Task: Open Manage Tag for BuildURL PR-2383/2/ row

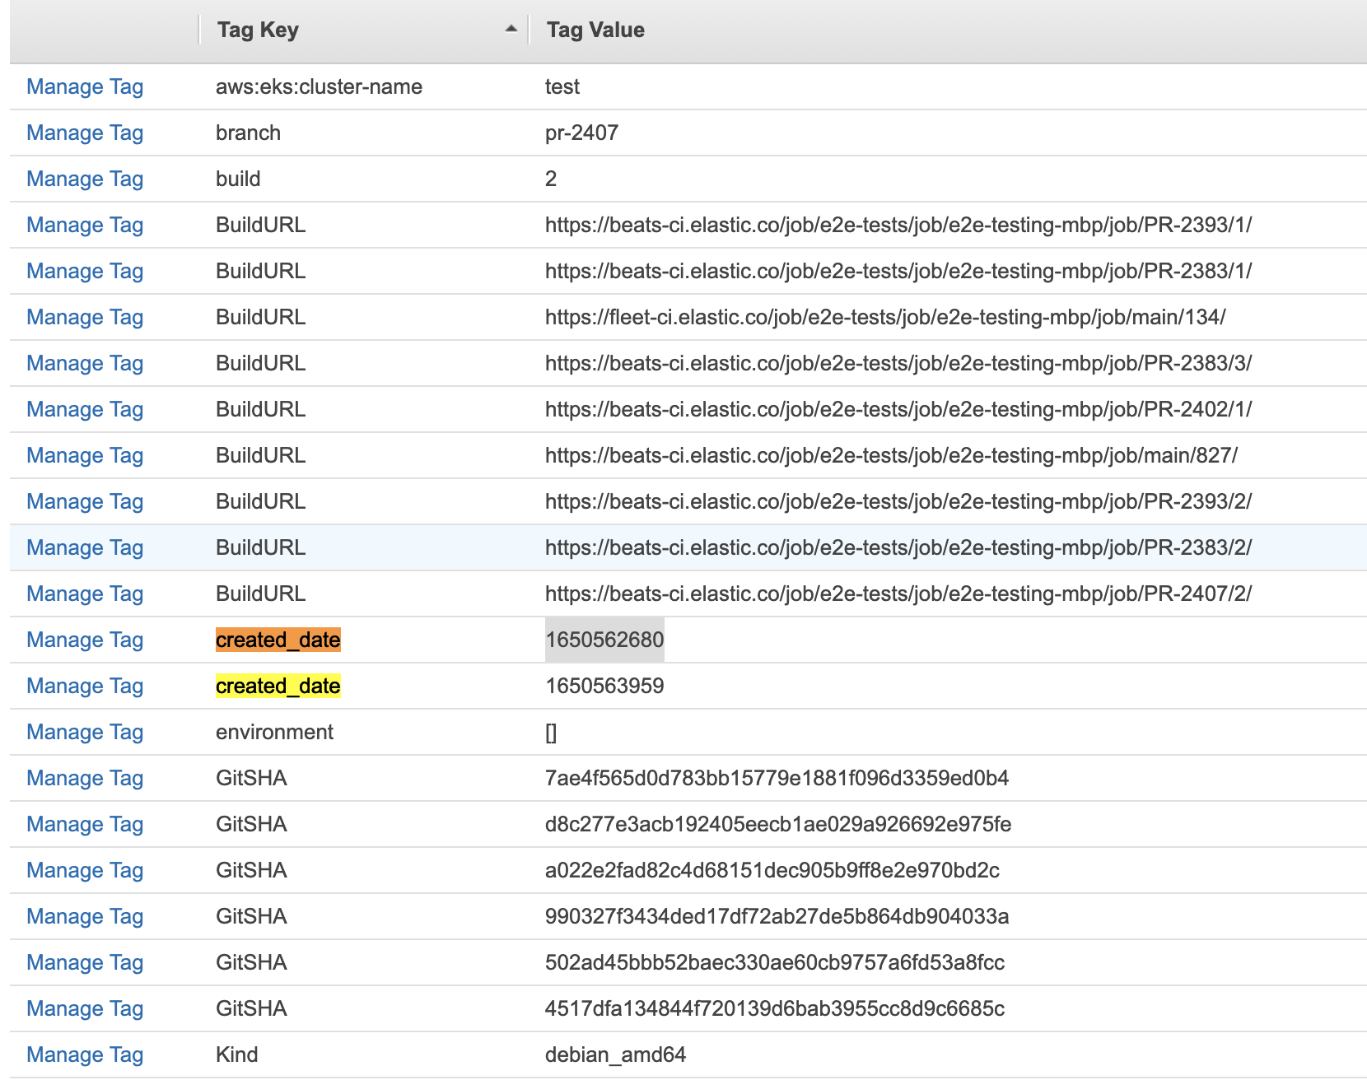Action: coord(85,547)
